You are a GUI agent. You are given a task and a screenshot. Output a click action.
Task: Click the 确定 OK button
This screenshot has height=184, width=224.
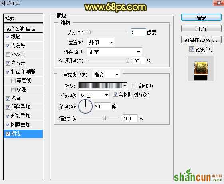[201, 18]
